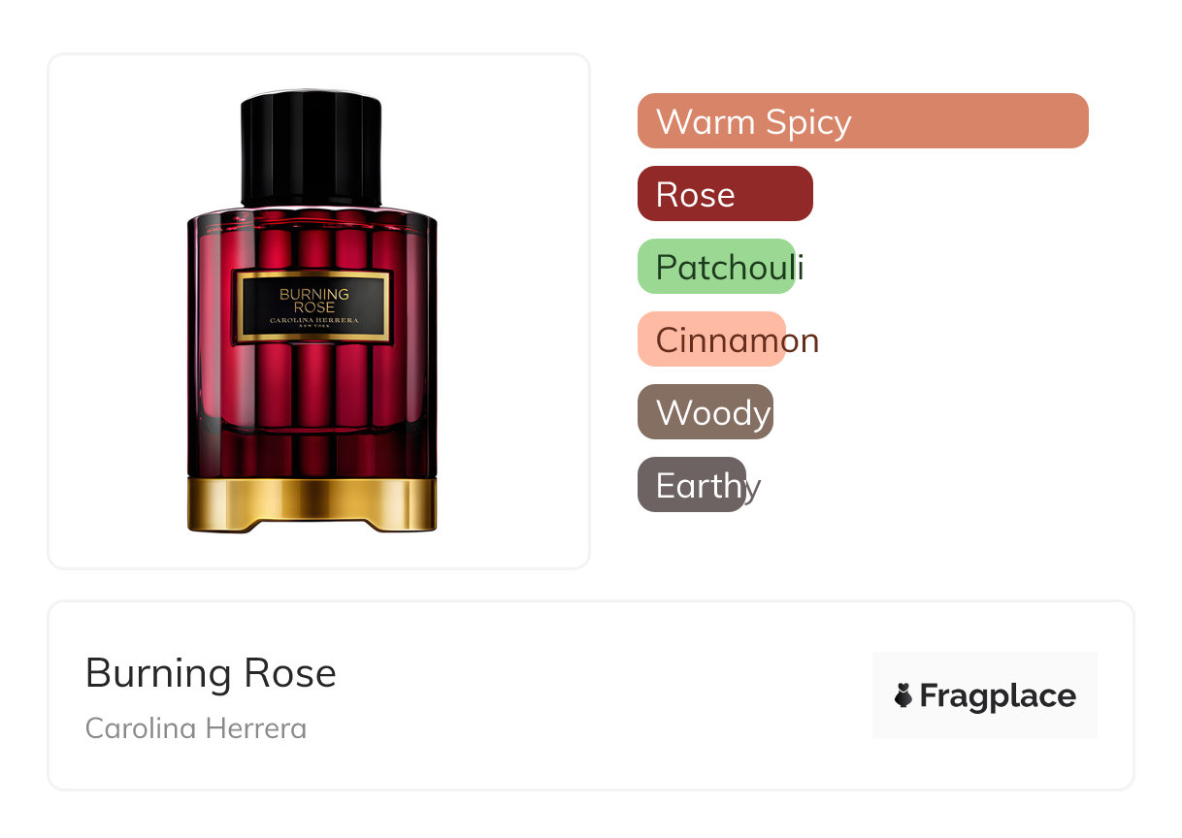Click the notch cutout under the gold base
This screenshot has height=838, width=1182.
[x=312, y=526]
